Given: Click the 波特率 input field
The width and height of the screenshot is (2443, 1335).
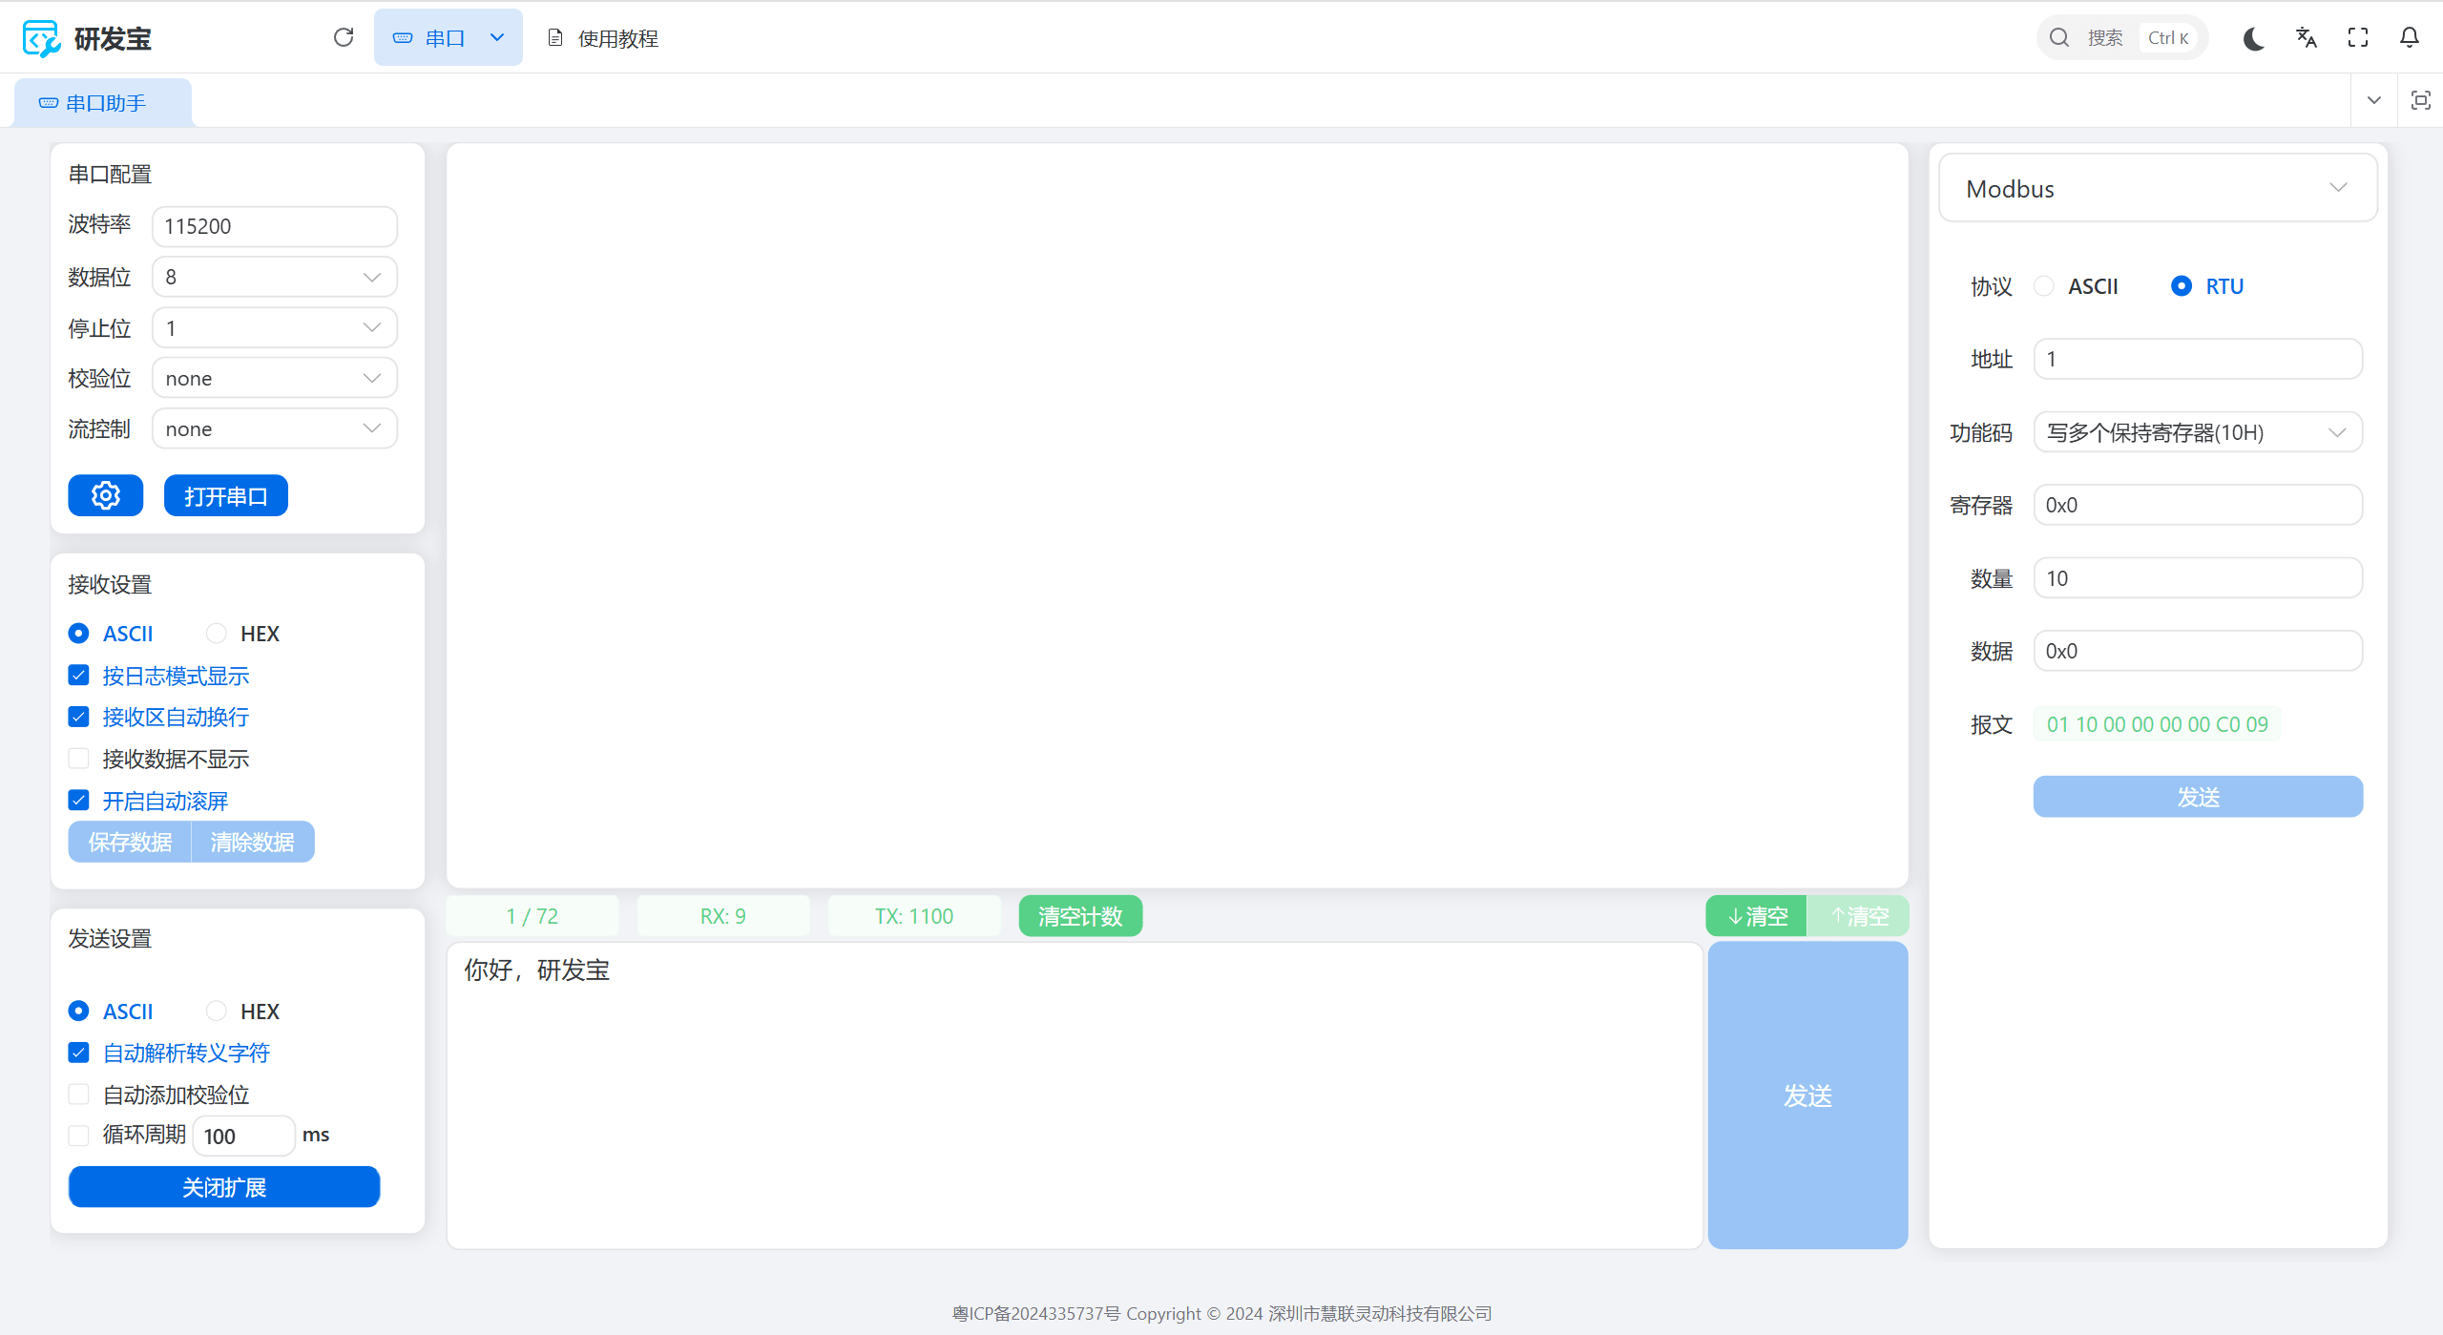Looking at the screenshot, I should pos(275,226).
